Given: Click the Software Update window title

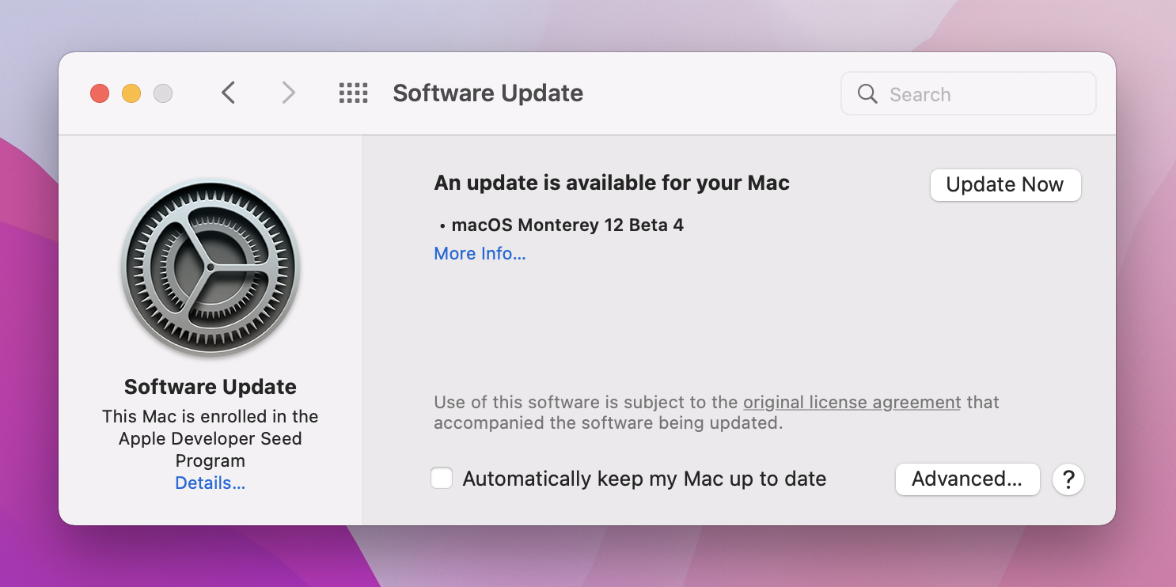Looking at the screenshot, I should [487, 93].
